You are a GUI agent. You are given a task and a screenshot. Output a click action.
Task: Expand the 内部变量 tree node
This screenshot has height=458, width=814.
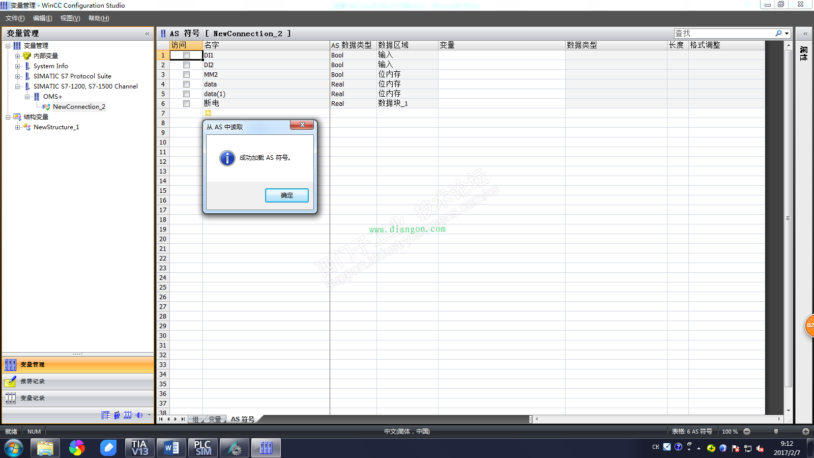(17, 56)
